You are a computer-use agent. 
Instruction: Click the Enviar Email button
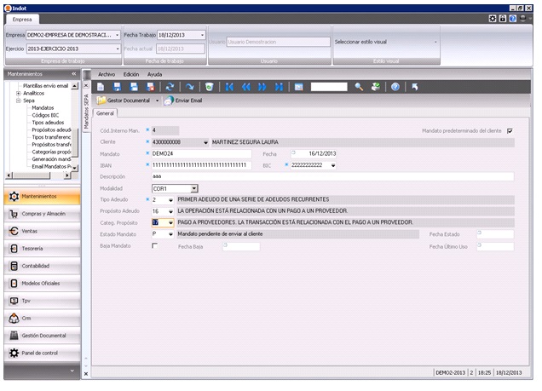coord(186,101)
